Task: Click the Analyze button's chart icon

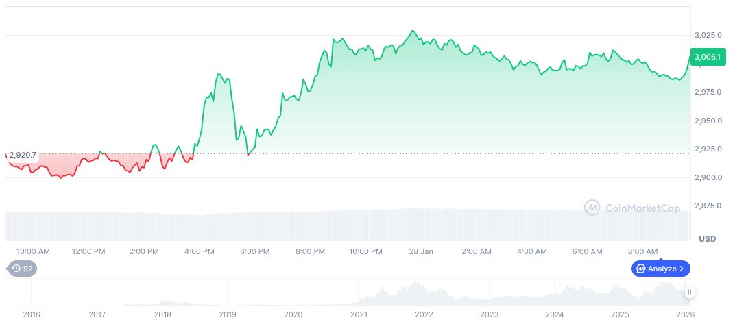Action: point(640,269)
